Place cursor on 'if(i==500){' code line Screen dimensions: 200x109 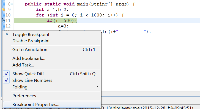62,21
